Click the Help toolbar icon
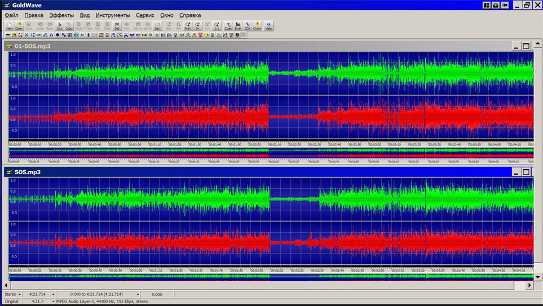The height and width of the screenshot is (306, 543). point(269,25)
